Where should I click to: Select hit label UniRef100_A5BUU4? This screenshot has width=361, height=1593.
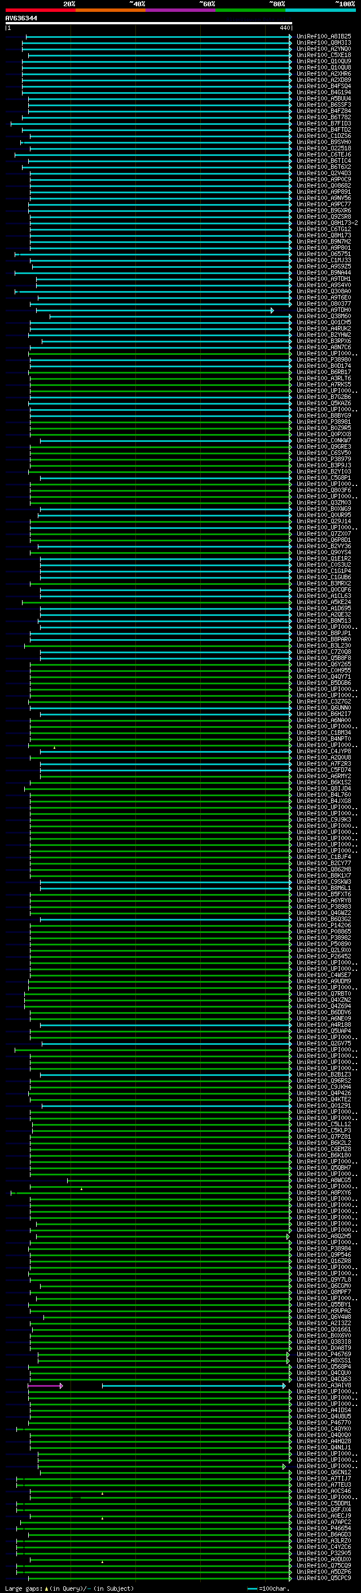pos(323,99)
